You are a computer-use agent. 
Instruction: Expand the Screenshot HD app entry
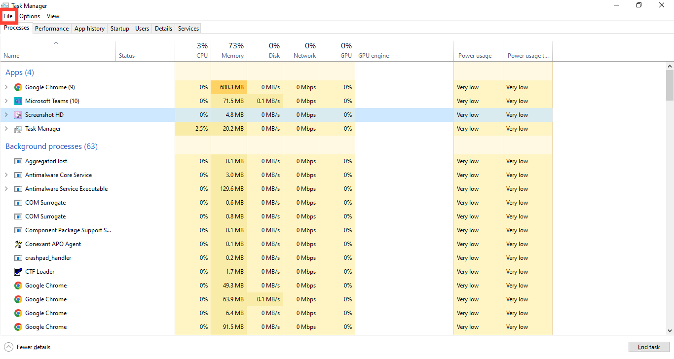[x=6, y=115]
